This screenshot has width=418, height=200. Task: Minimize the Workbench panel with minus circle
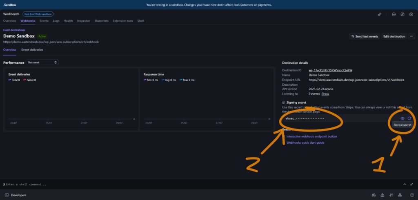tap(394, 14)
